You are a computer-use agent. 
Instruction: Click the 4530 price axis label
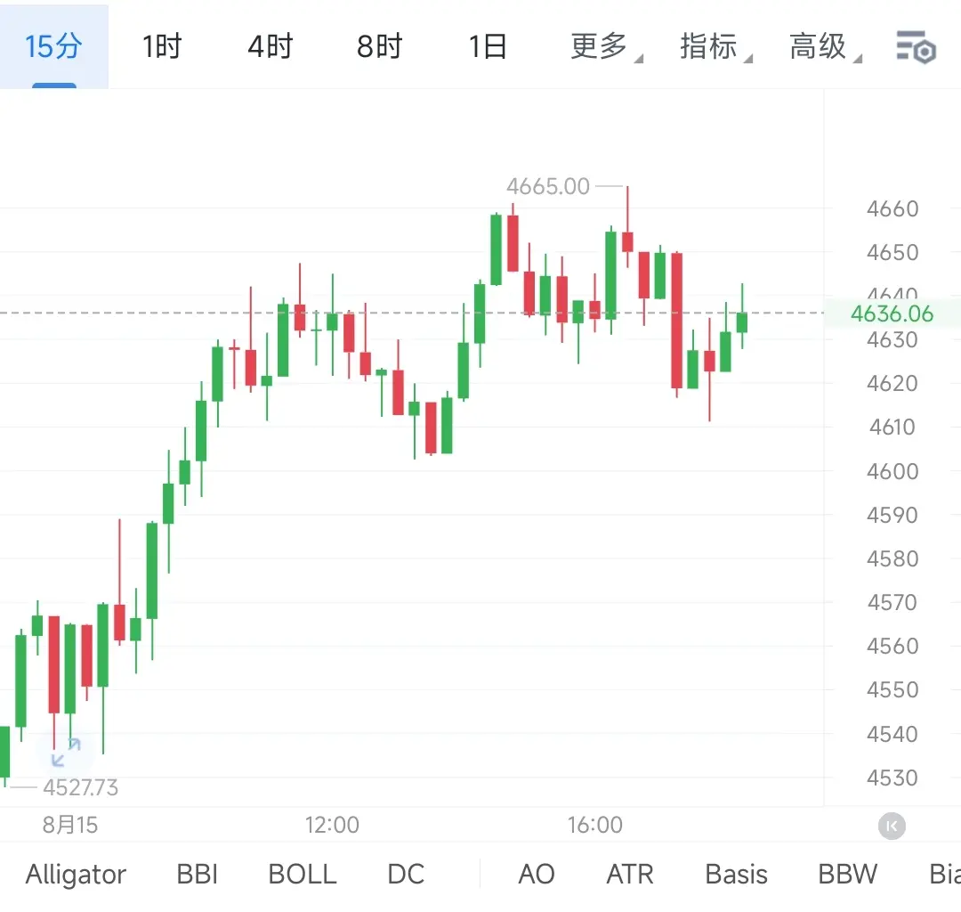pyautogui.click(x=892, y=778)
